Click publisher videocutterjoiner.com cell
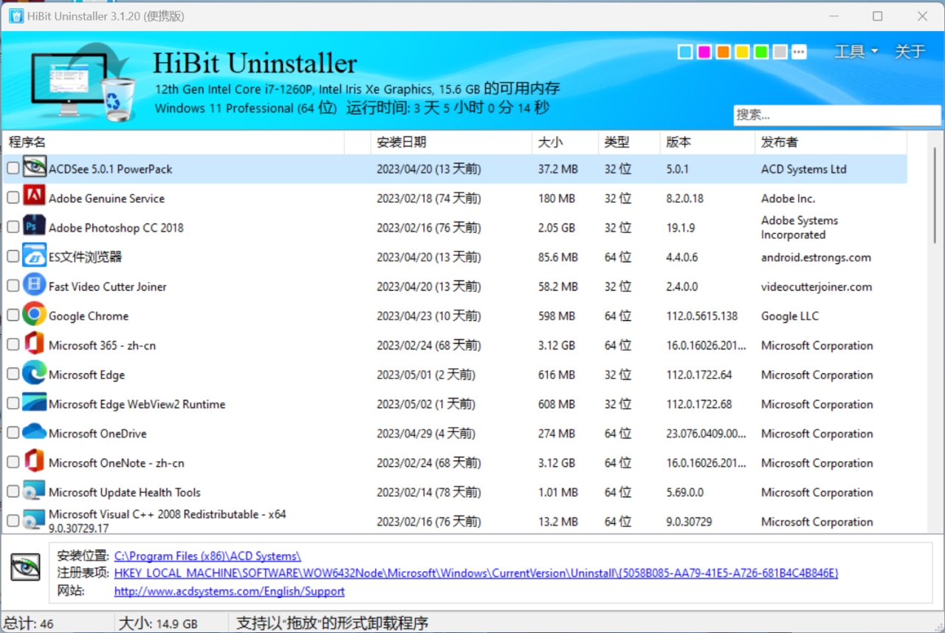Viewport: 945px width, 633px height. click(x=817, y=287)
